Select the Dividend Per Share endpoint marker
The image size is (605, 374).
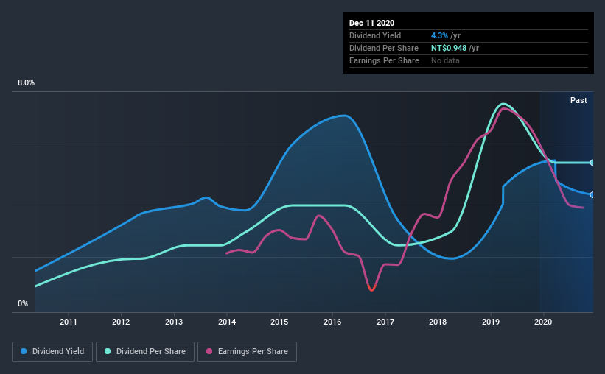tap(592, 163)
